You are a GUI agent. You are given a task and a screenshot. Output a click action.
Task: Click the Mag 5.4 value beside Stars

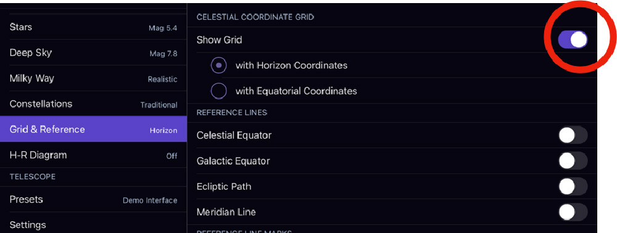tap(163, 28)
